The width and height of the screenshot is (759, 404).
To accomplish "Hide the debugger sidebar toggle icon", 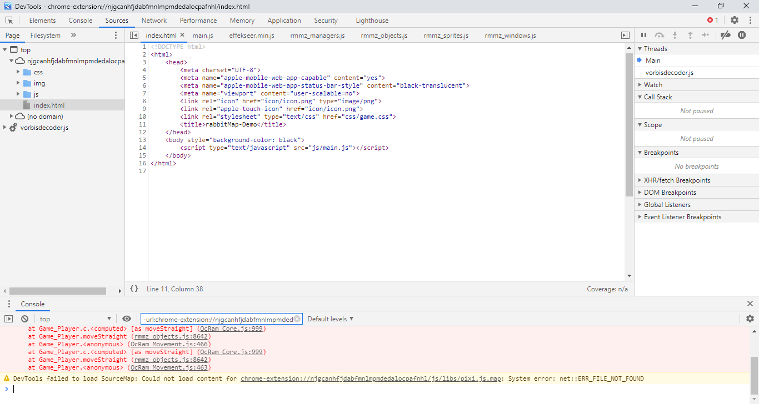I will point(625,36).
